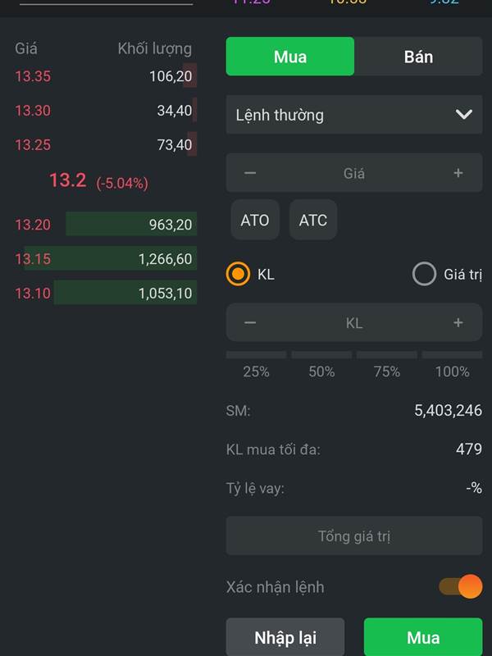Screen dimensions: 492x656
Task: Open the Lệnh thường order type dropdown
Action: click(354, 115)
